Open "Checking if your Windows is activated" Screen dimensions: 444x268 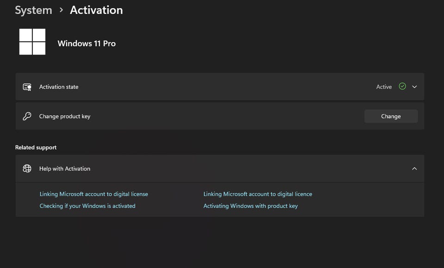point(87,206)
